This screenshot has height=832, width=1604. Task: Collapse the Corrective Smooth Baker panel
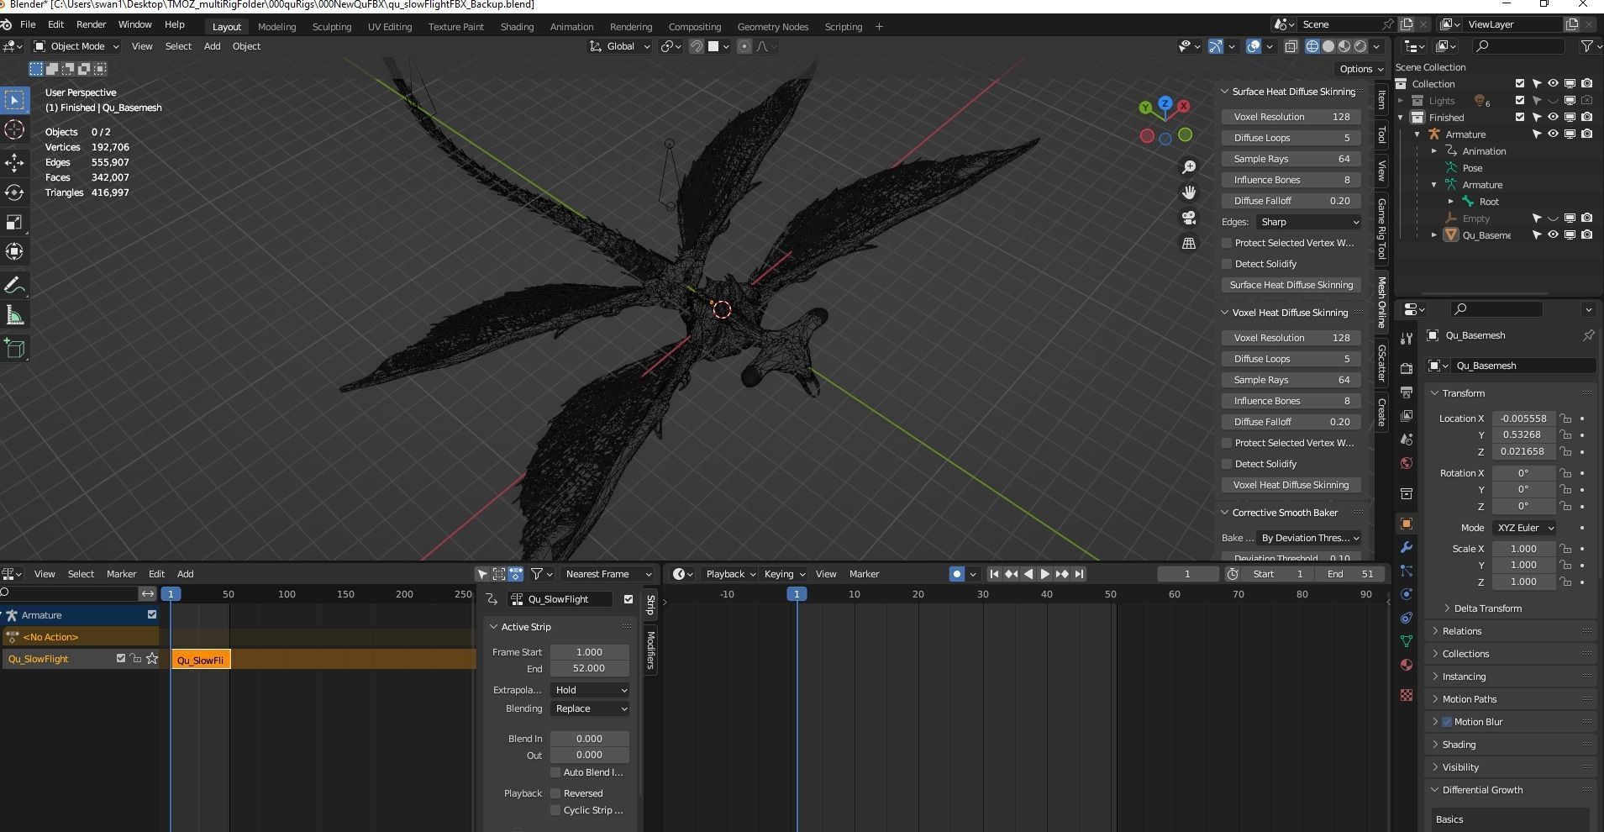[x=1284, y=513]
